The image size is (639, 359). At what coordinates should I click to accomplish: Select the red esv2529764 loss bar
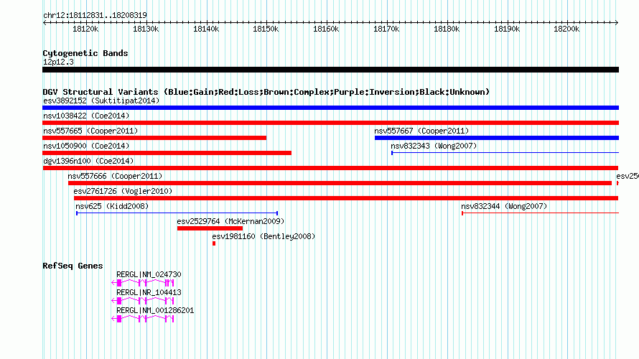tap(210, 228)
